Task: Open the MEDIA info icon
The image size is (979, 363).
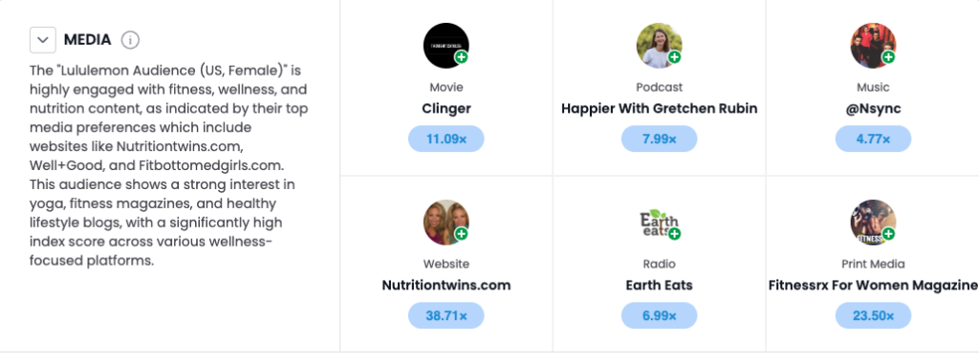Action: coord(130,40)
